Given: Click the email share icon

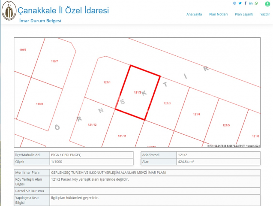Looking at the screenshot, I should [x=234, y=3].
